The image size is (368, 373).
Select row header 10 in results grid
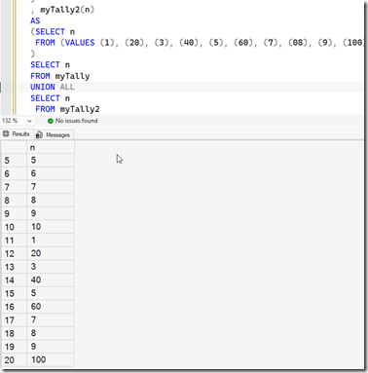pos(14,227)
